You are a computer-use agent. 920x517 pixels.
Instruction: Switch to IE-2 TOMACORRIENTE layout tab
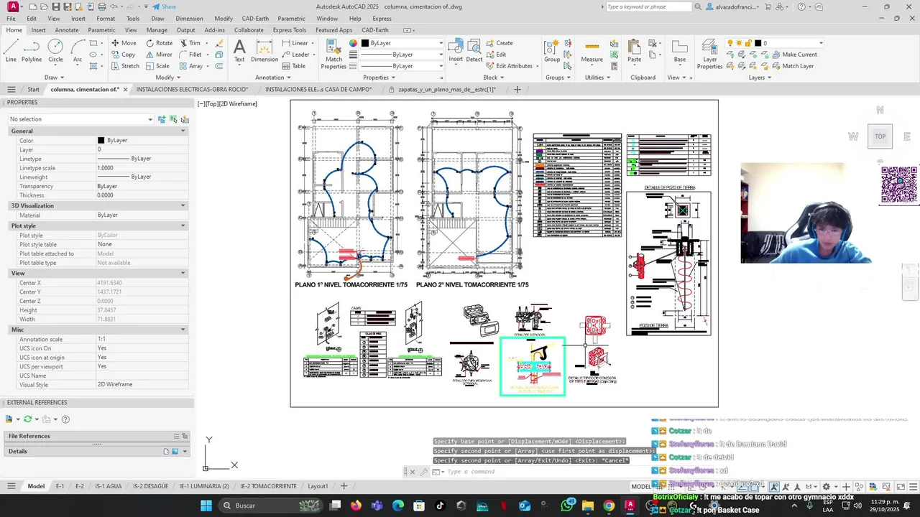pyautogui.click(x=268, y=486)
